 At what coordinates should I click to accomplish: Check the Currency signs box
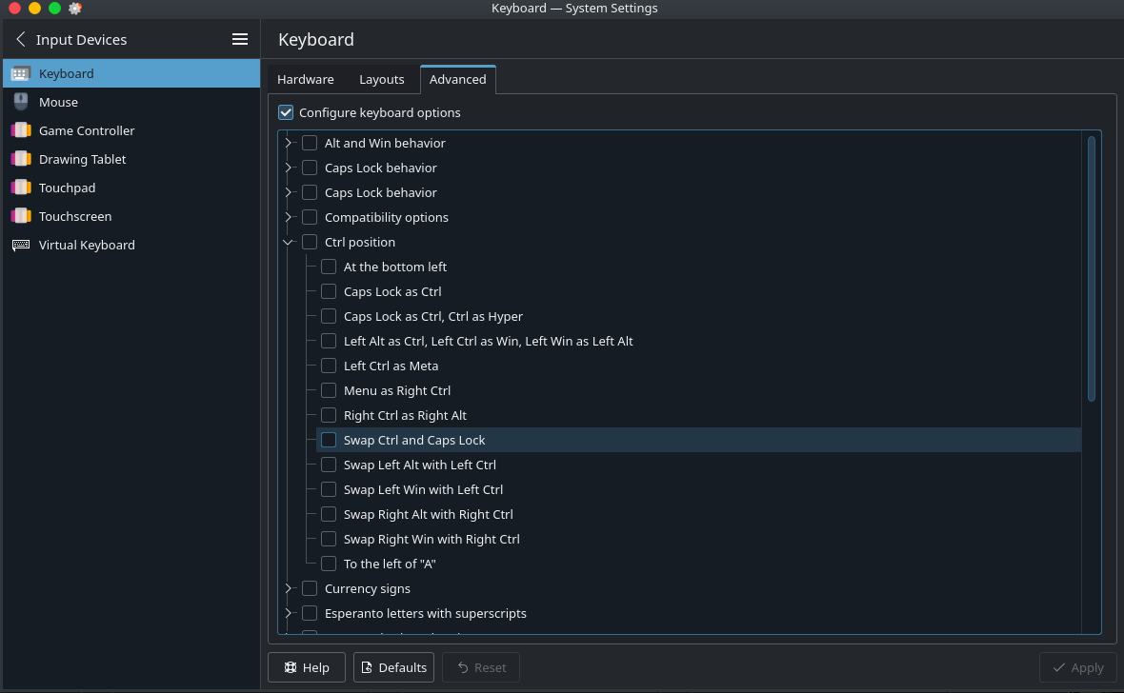pos(310,588)
